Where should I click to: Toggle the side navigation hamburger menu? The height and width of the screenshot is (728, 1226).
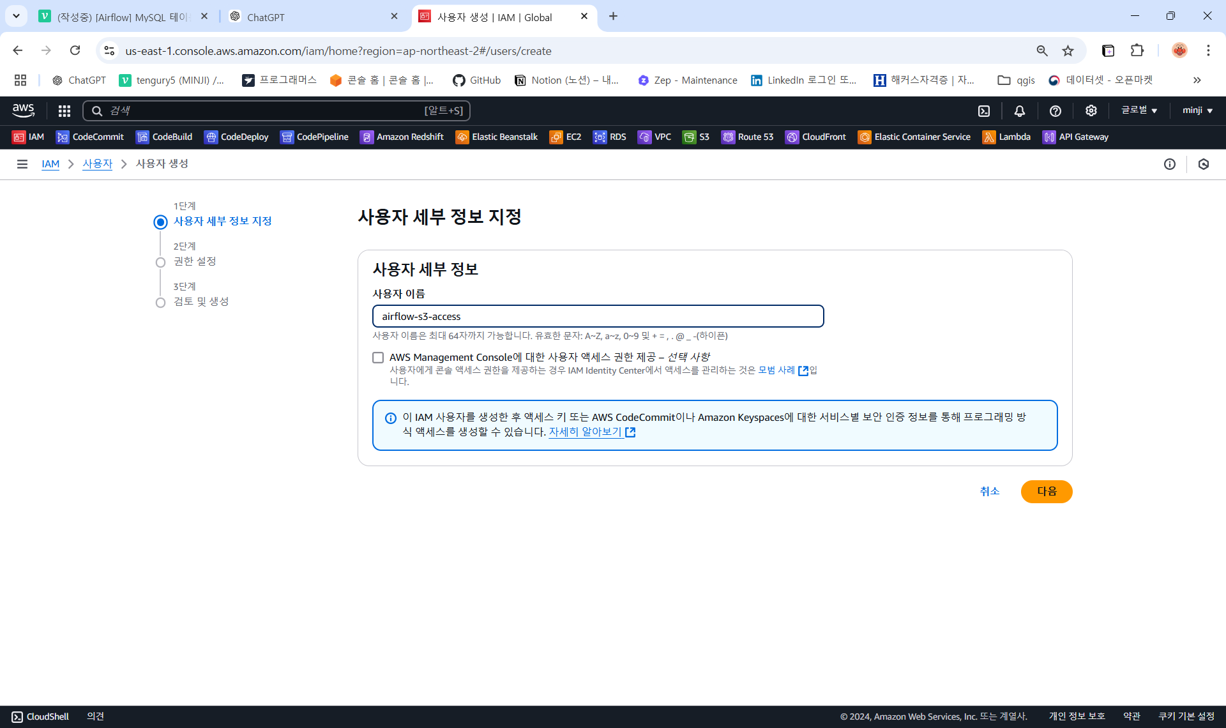(x=22, y=164)
